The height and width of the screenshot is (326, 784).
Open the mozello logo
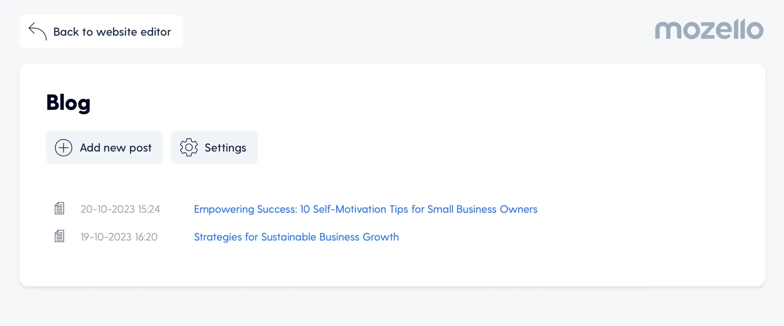click(709, 30)
